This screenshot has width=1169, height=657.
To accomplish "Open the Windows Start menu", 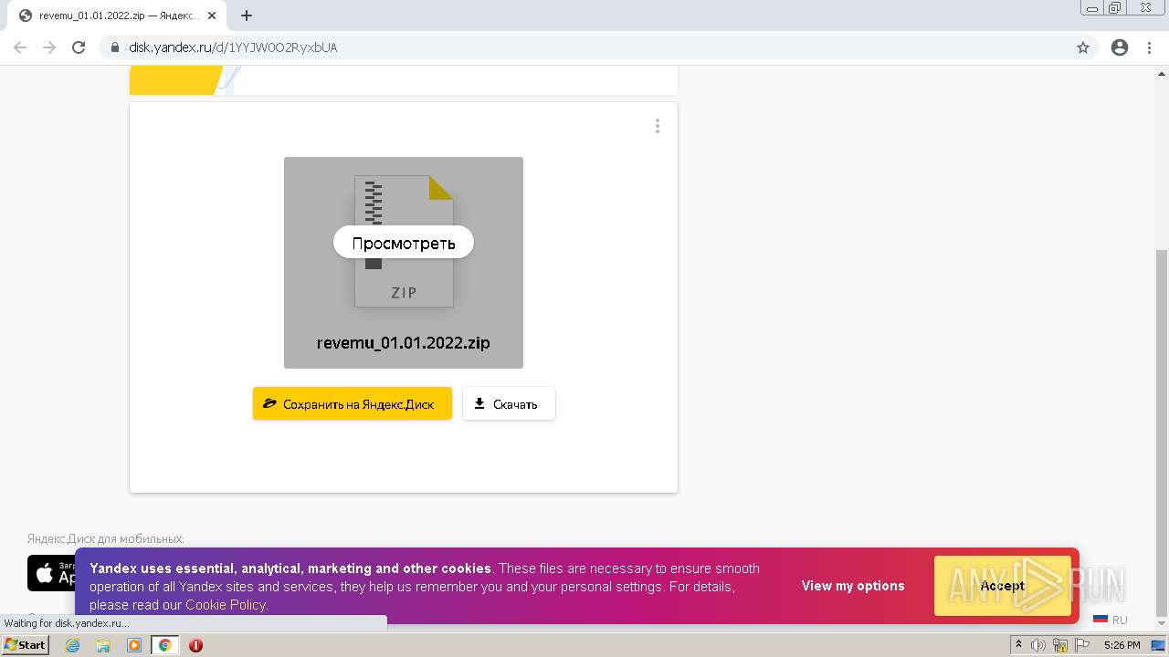I will [x=26, y=645].
